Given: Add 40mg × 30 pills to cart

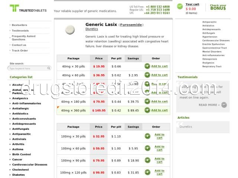Looking at the screenshot, I should click(x=160, y=66).
